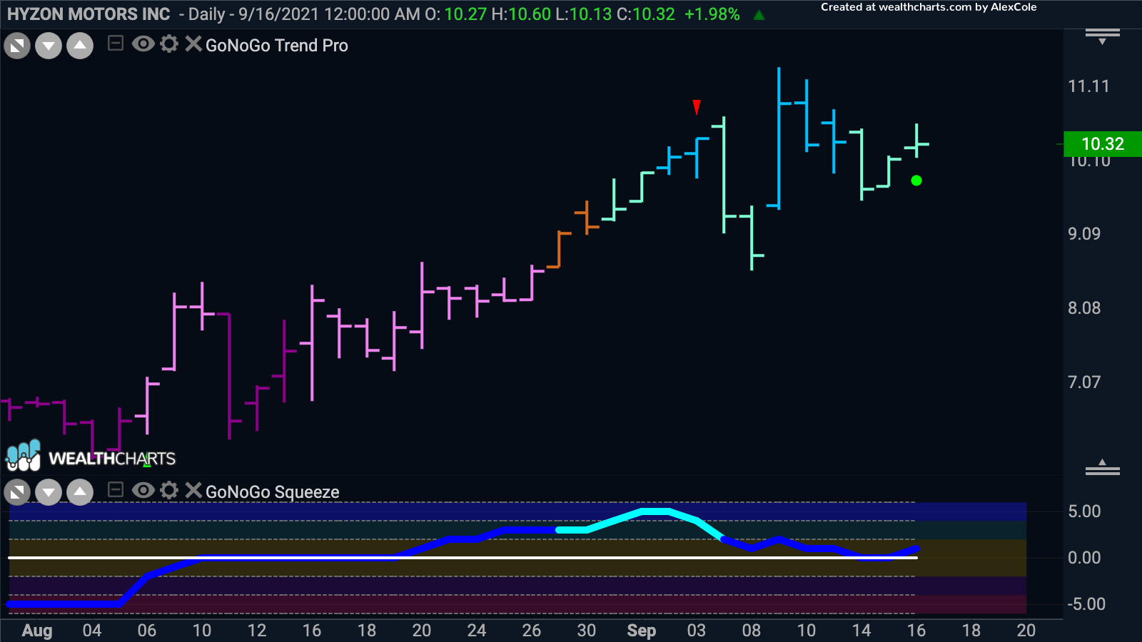
Task: Click the WealthCharts logo
Action: click(91, 457)
